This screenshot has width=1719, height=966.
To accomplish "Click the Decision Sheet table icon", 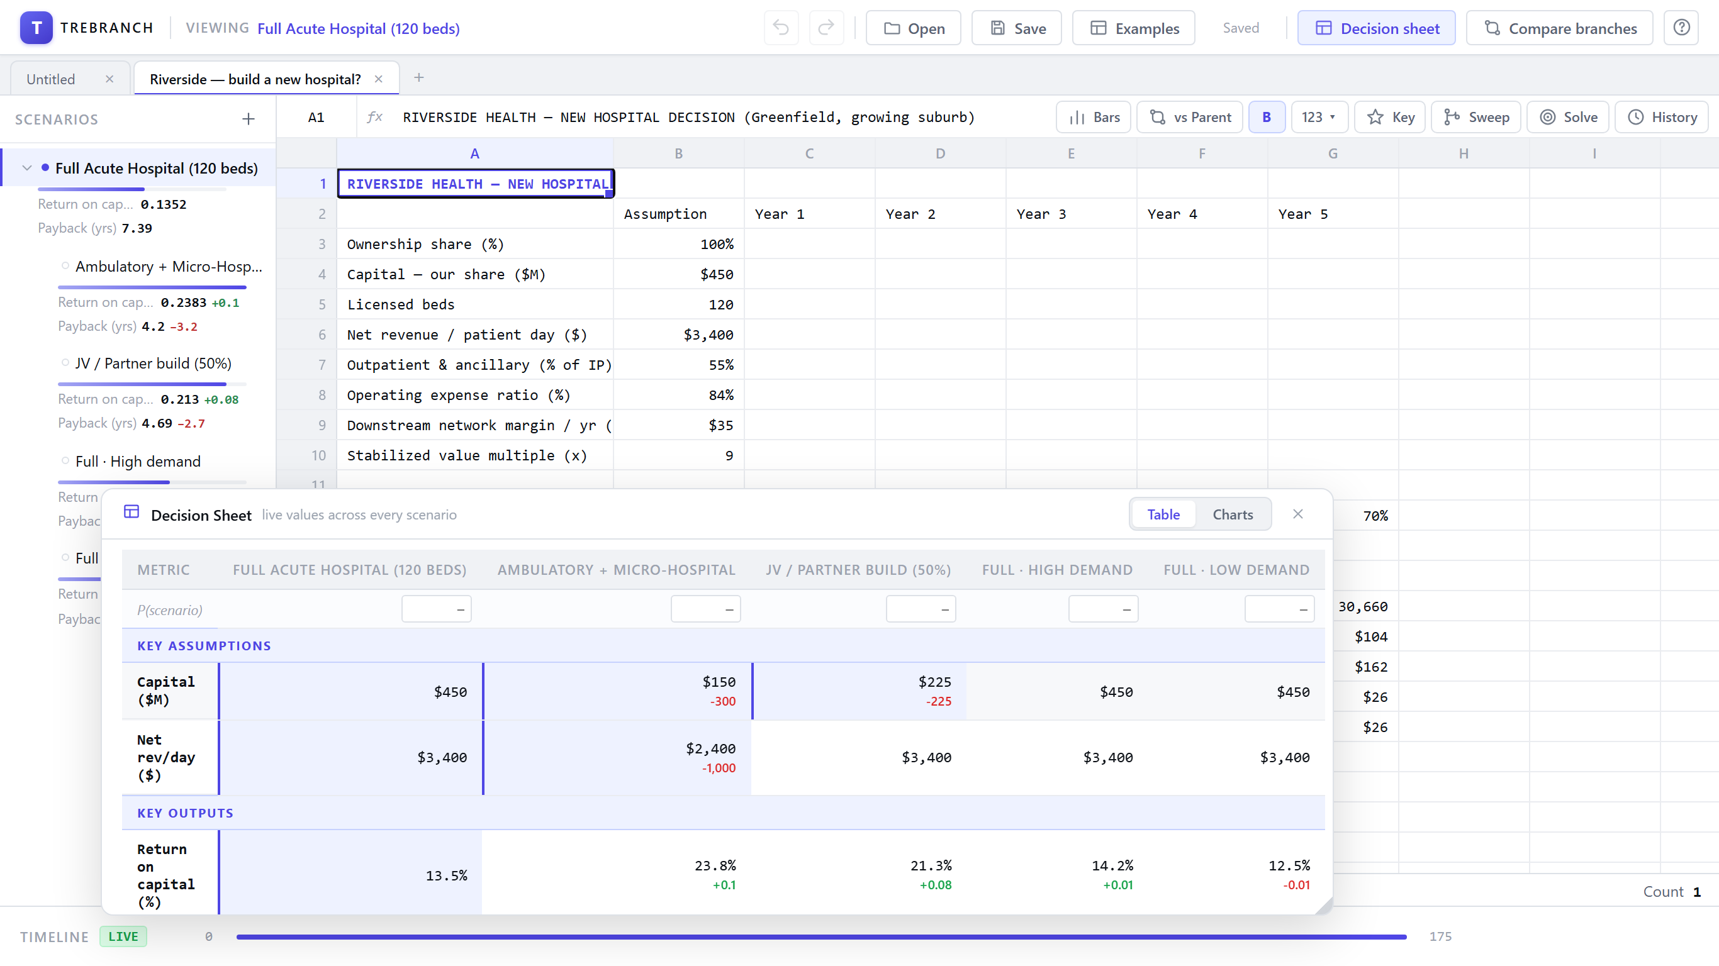I will (132, 513).
